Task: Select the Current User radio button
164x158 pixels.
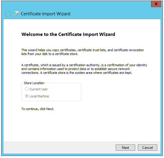Action: [27, 89]
